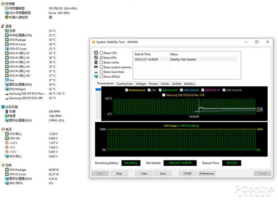This screenshot has width=278, height=200.
Task: Open the Preferences dialog
Action: [x=207, y=174]
